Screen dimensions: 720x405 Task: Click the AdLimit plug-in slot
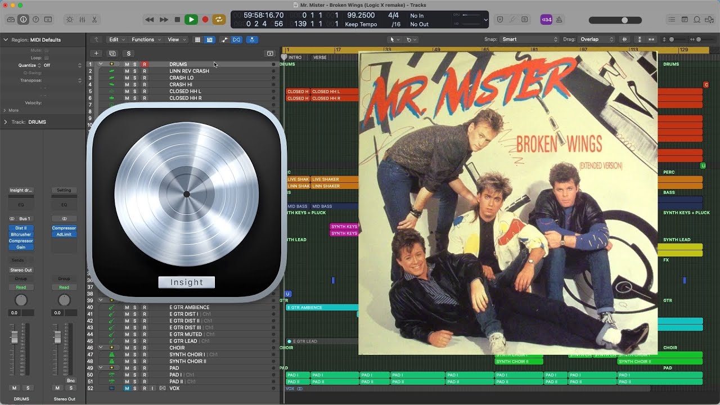pos(64,235)
